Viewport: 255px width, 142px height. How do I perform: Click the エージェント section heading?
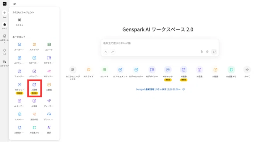click(19, 37)
